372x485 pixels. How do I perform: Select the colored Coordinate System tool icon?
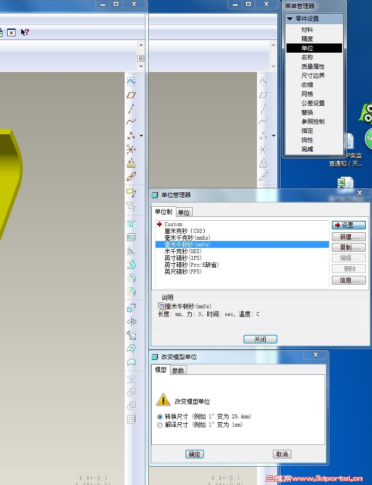click(x=131, y=149)
